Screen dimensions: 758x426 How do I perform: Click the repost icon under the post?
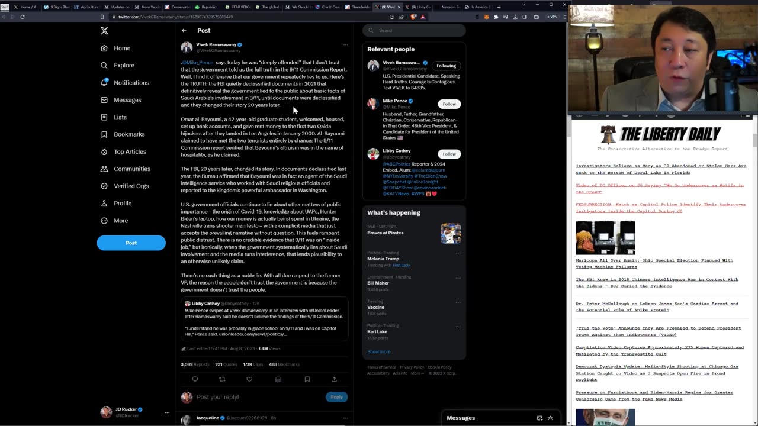tap(222, 379)
